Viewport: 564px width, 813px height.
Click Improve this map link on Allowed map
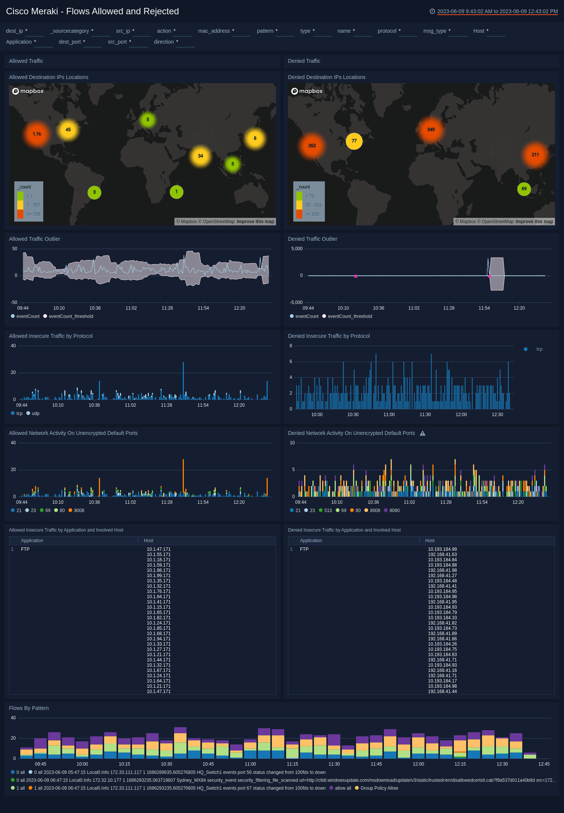point(255,222)
